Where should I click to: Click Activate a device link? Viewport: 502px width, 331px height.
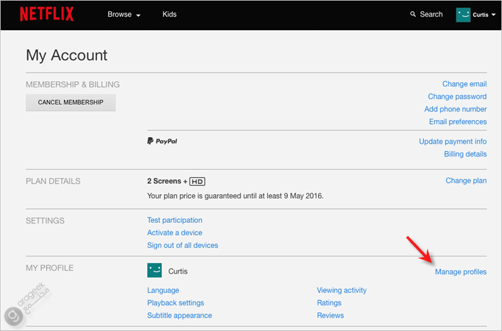(175, 233)
